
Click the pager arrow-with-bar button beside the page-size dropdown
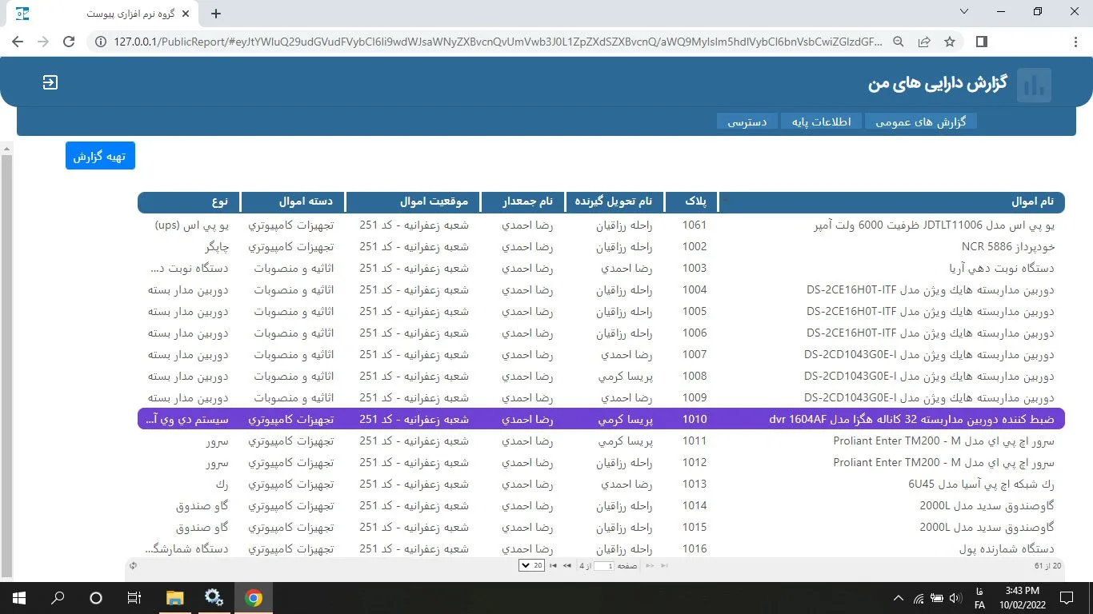tap(553, 566)
